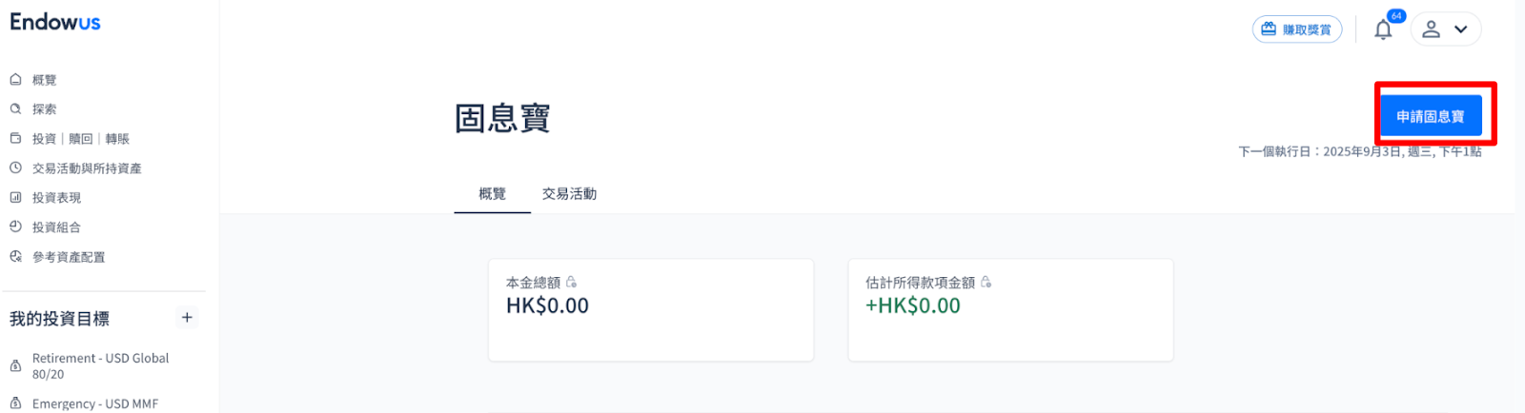Select the 概覽 tab under 固息寶
The image size is (1525, 413).
(492, 194)
